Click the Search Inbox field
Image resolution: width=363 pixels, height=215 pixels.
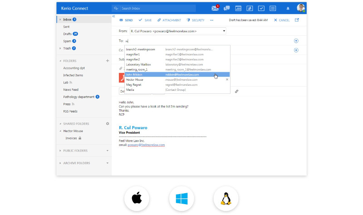154,8
